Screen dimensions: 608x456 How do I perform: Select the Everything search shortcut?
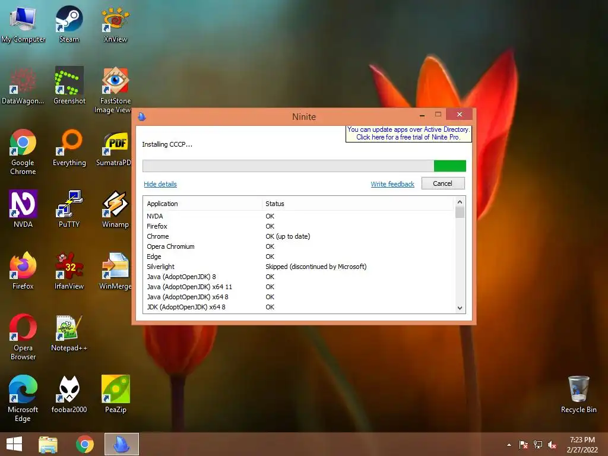point(69,148)
